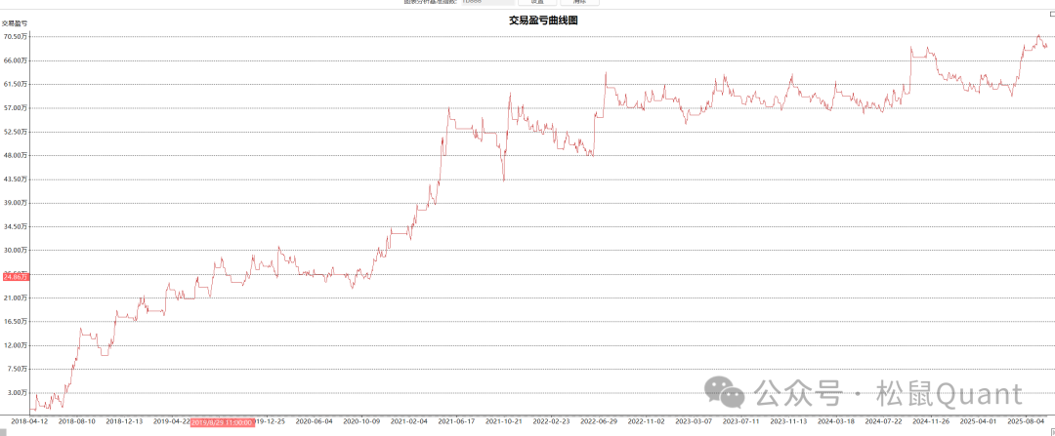
Task: Click the 交易盈亏 y-axis label
Action: [15, 21]
